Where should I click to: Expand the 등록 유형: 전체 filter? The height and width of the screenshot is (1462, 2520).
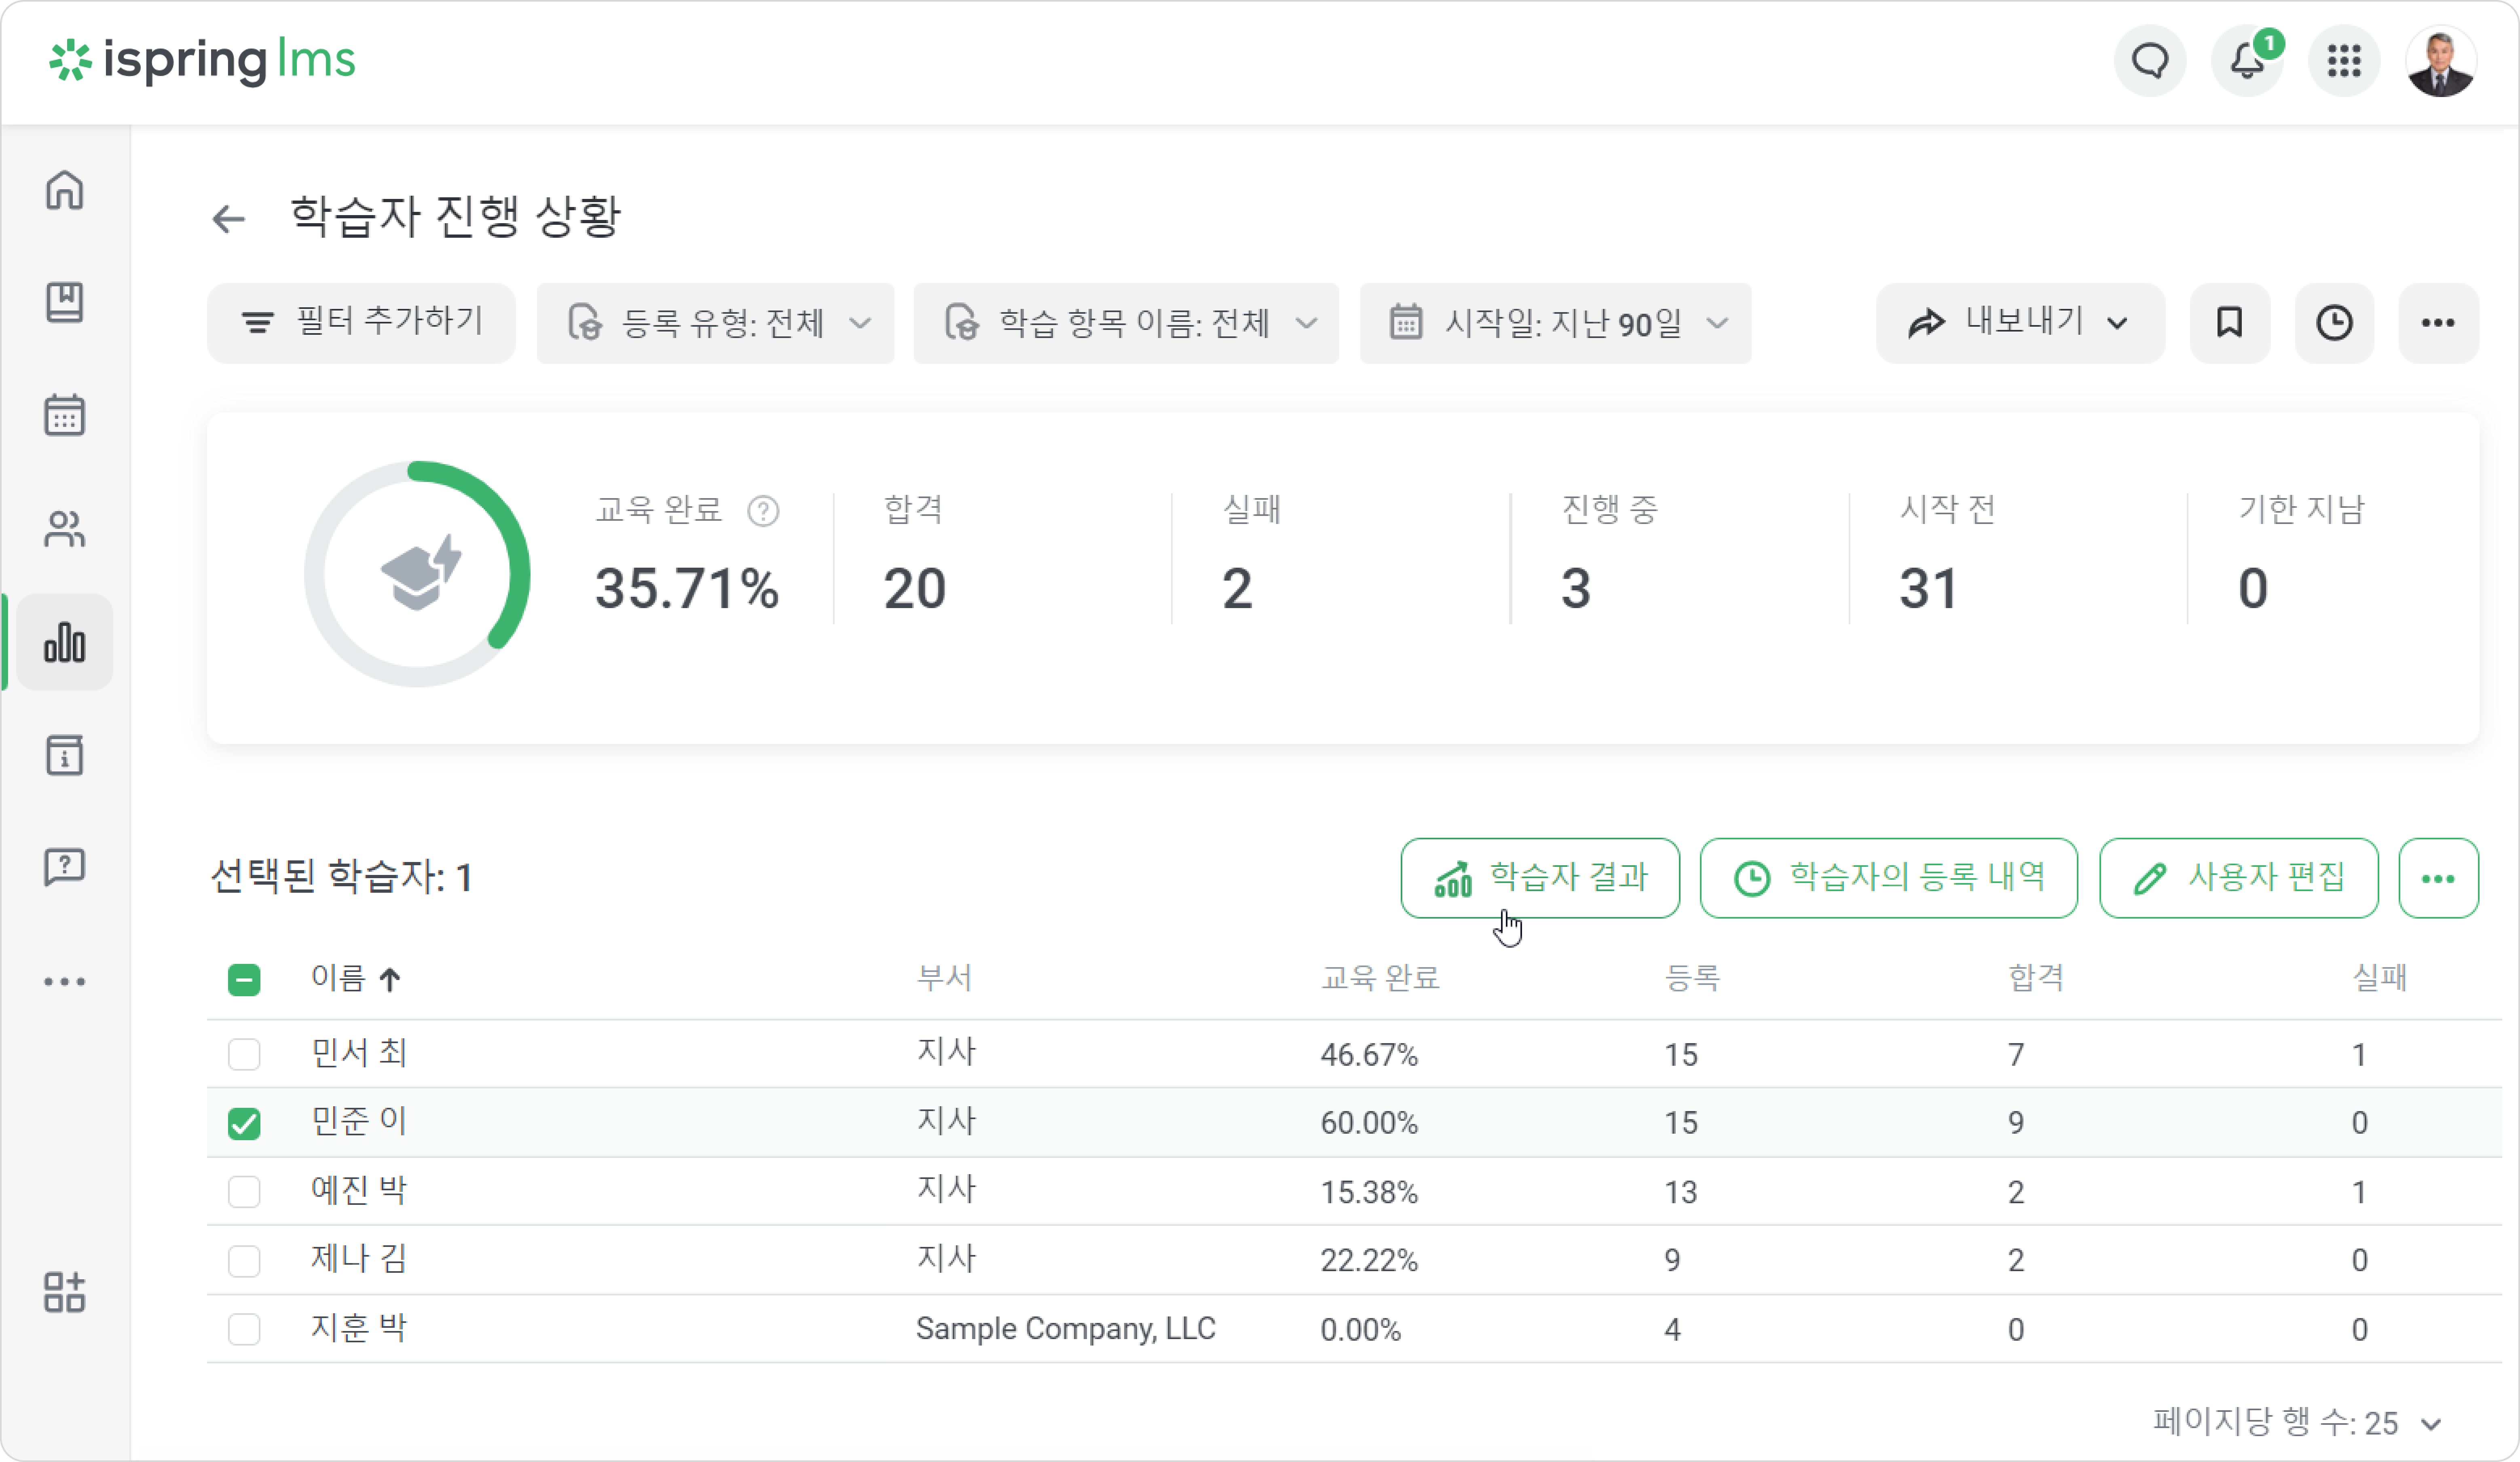(716, 323)
